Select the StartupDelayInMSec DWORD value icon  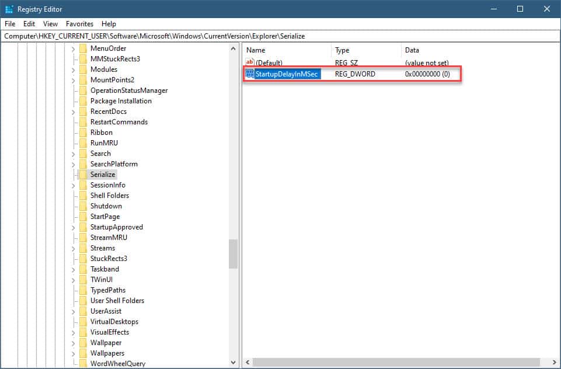click(x=250, y=74)
